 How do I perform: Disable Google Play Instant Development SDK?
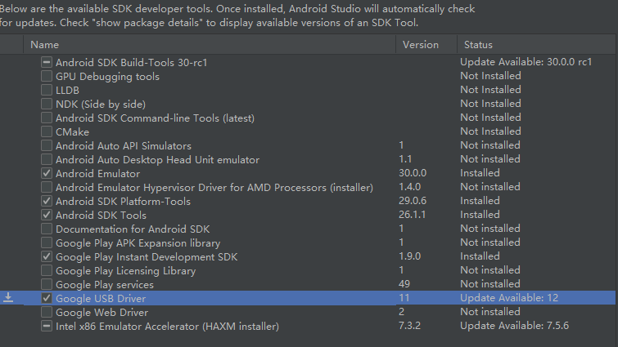tap(47, 256)
